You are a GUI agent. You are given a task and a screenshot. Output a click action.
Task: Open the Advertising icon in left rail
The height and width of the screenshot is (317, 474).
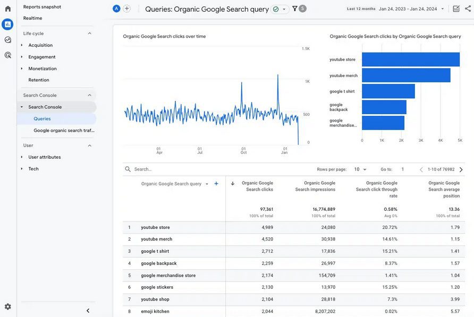tap(8, 55)
